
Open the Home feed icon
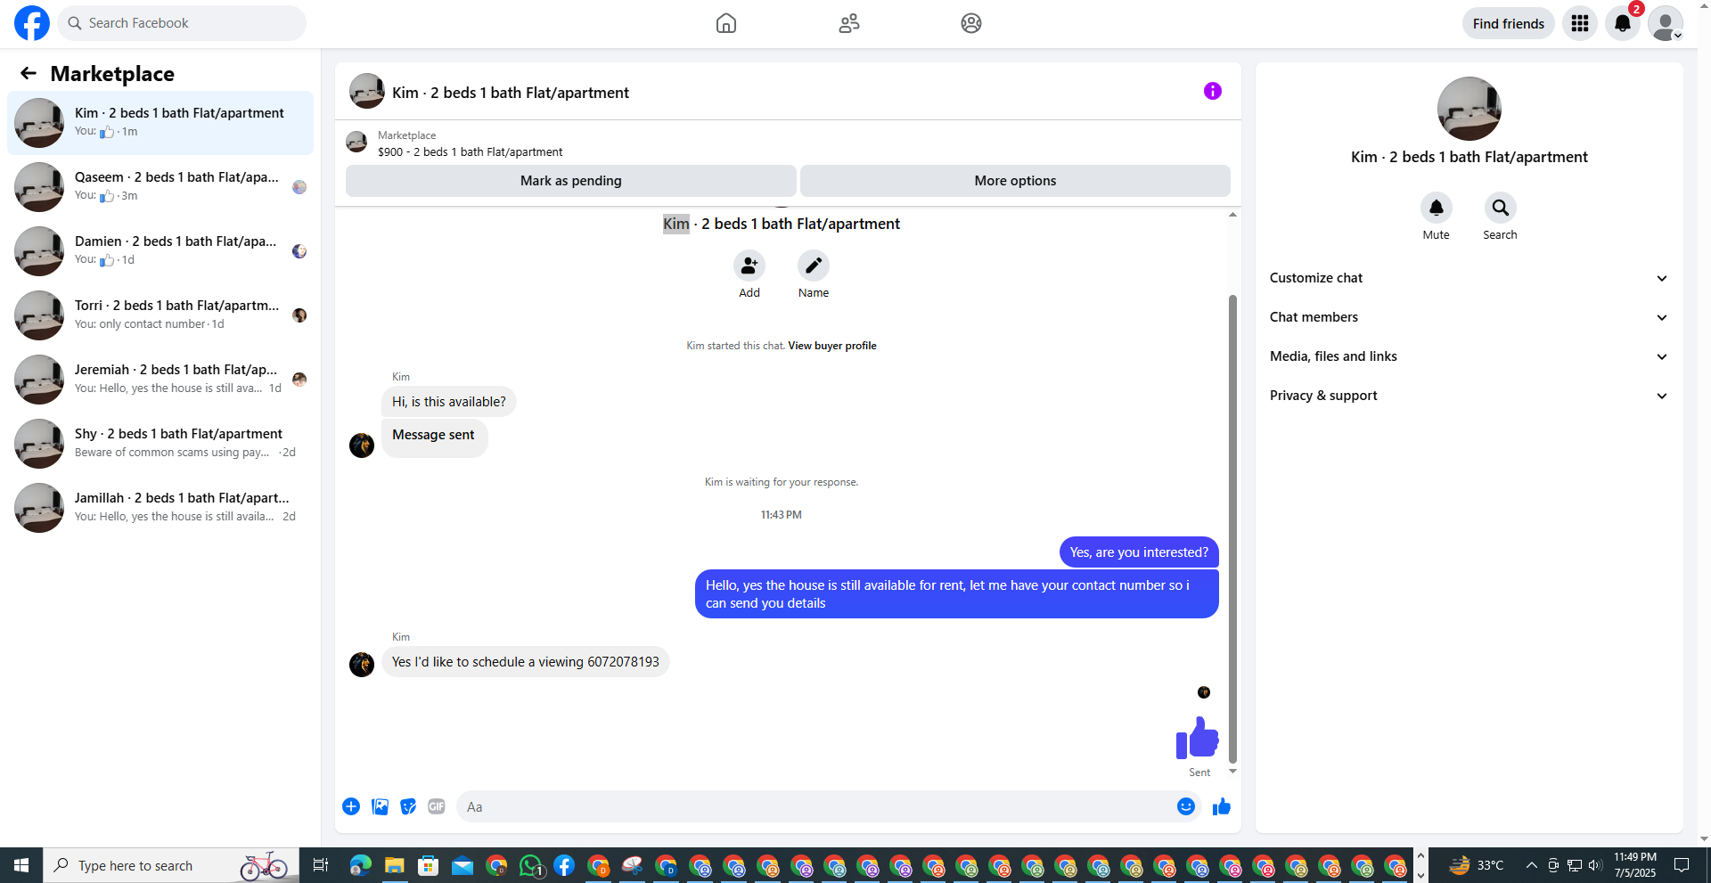[726, 23]
